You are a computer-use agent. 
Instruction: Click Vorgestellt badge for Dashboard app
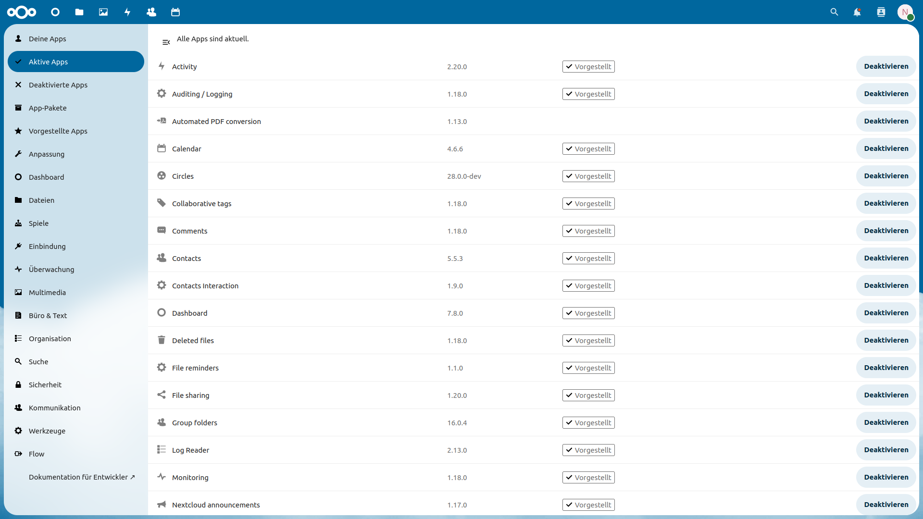[x=588, y=313]
